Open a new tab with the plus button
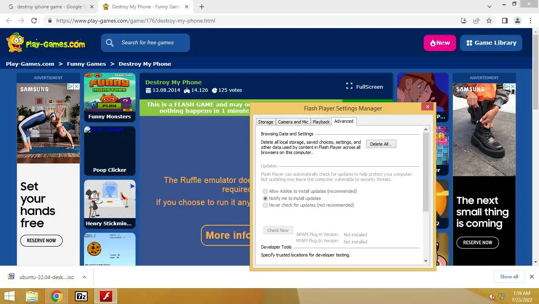The height and width of the screenshot is (304, 539). pos(202,7)
